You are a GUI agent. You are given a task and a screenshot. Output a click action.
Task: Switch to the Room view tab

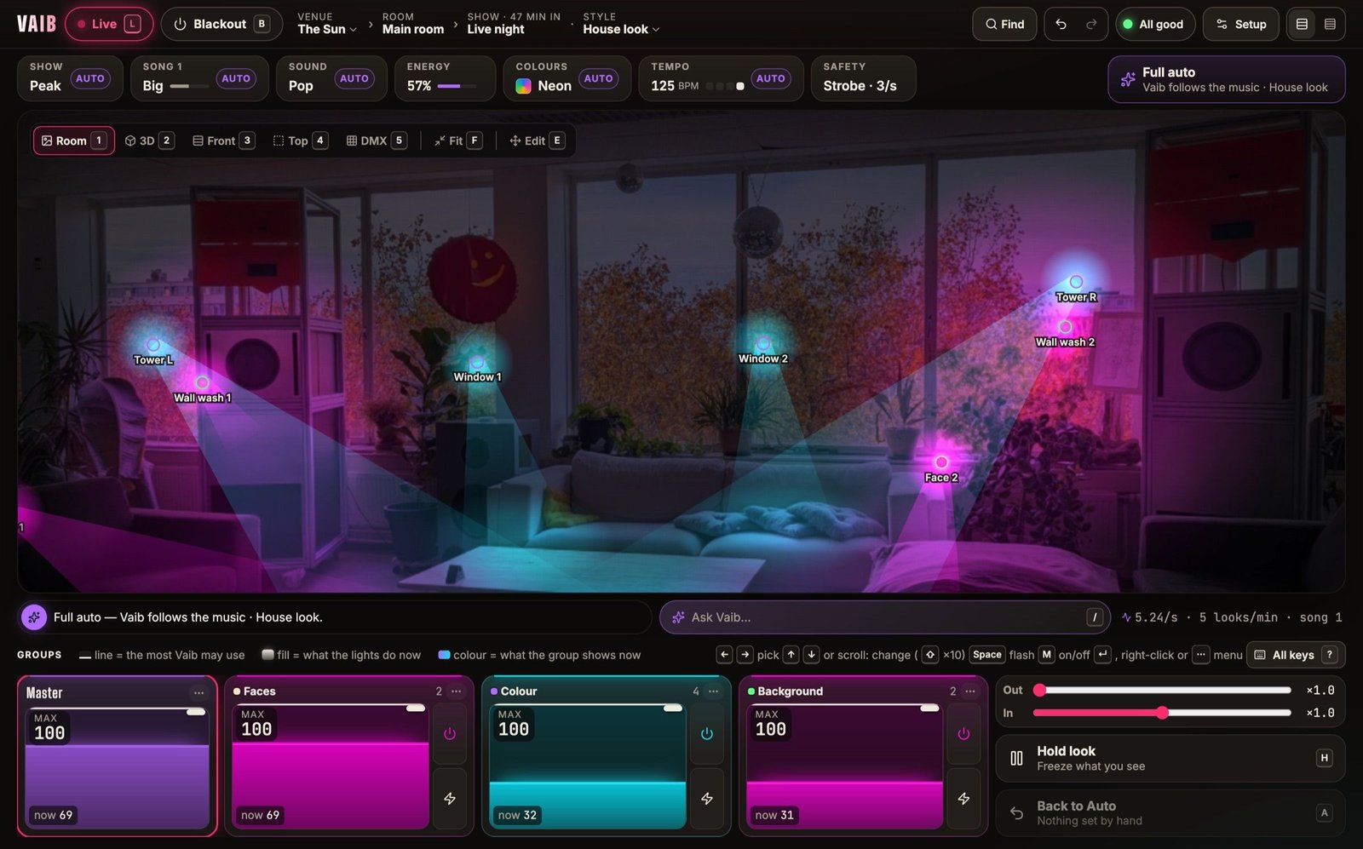click(74, 141)
